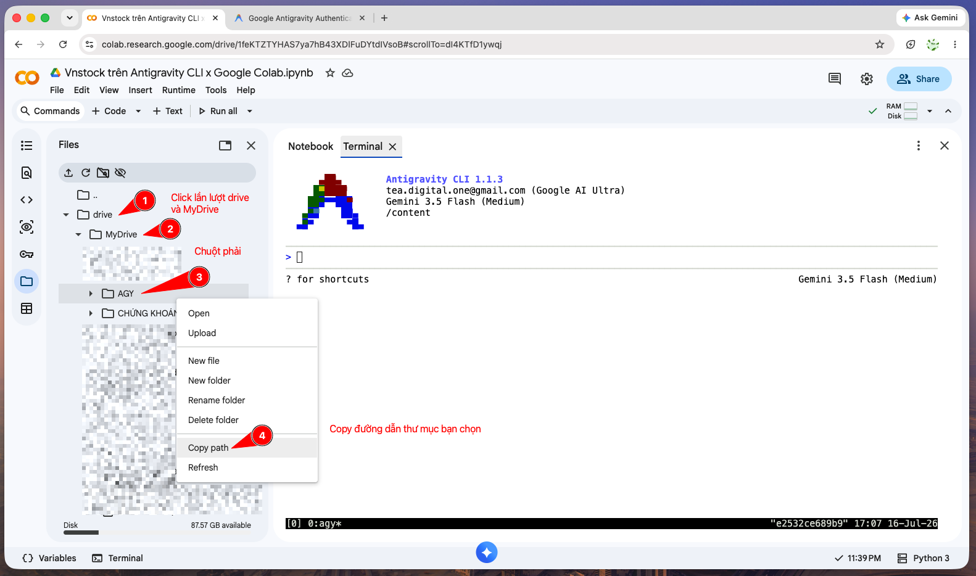Image resolution: width=976 pixels, height=576 pixels.
Task: Close the right side terminal panel
Action: [945, 146]
